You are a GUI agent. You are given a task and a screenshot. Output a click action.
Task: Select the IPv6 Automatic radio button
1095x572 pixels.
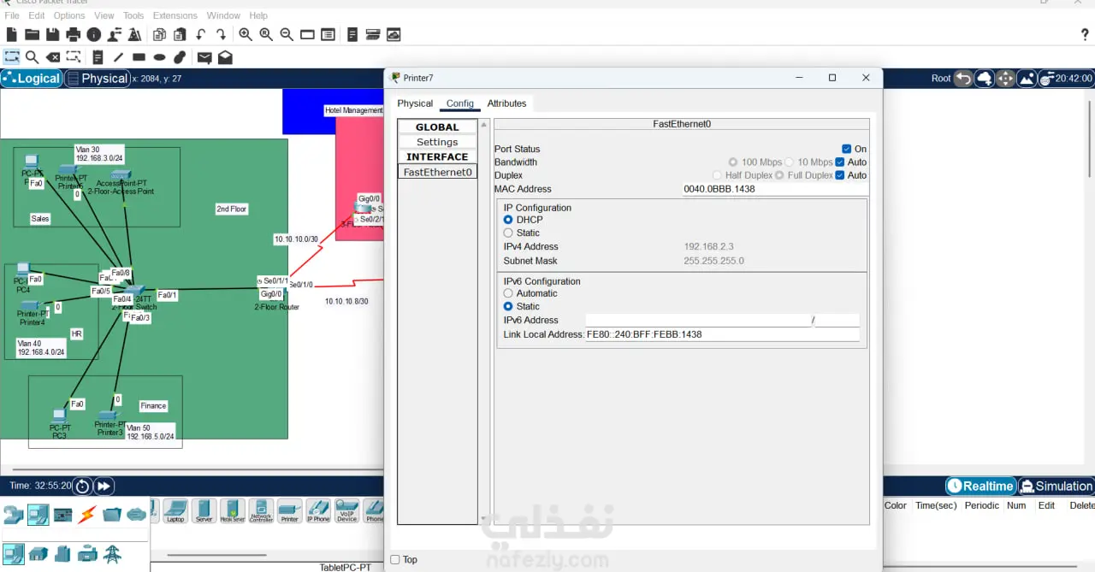(508, 293)
